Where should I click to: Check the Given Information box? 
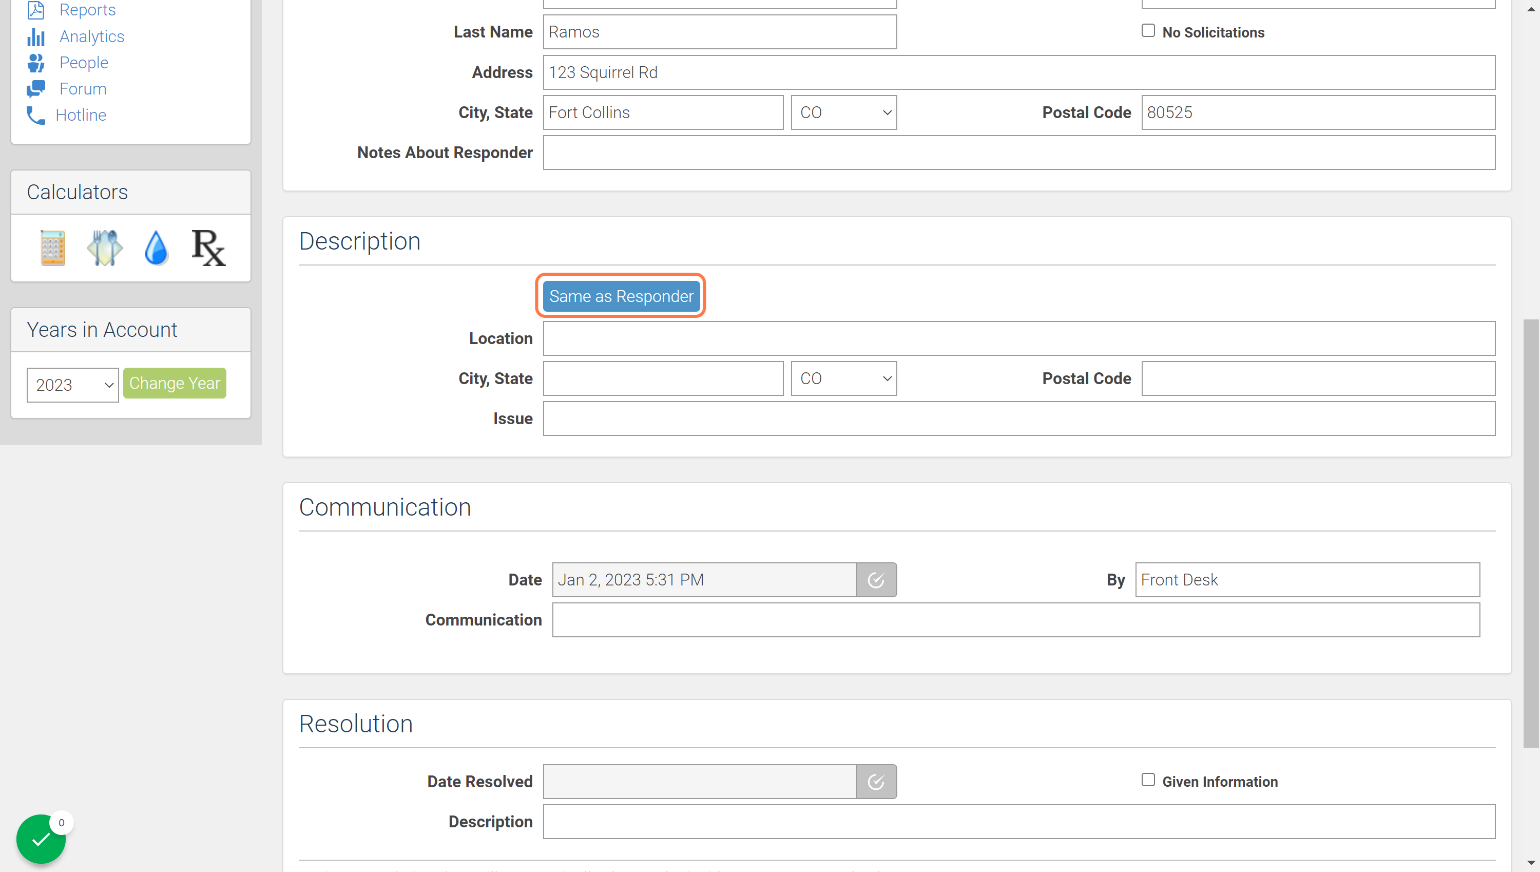1148,780
